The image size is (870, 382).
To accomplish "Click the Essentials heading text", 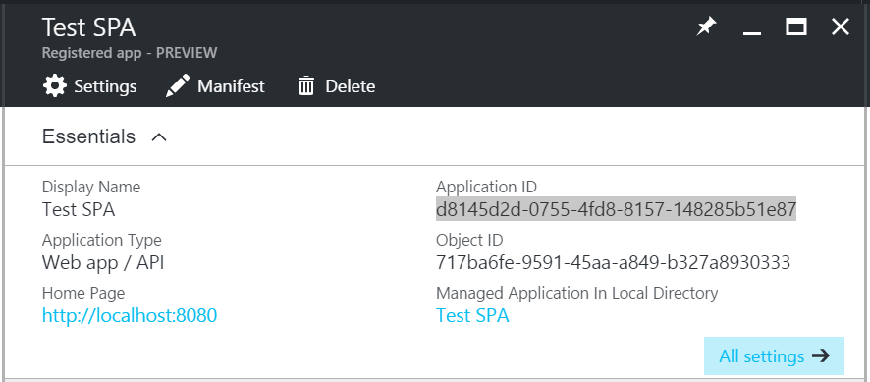I will [88, 136].
